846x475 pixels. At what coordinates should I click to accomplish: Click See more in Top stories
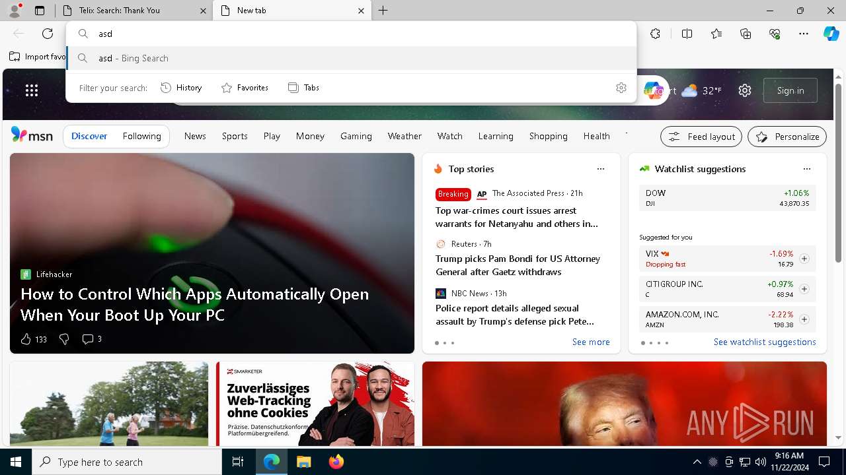point(591,342)
